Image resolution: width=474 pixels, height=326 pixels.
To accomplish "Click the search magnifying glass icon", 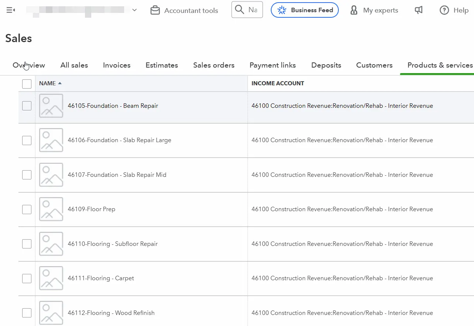I will (239, 10).
